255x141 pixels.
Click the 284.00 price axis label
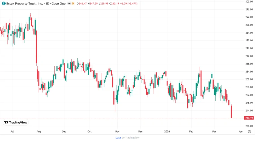coord(249,33)
